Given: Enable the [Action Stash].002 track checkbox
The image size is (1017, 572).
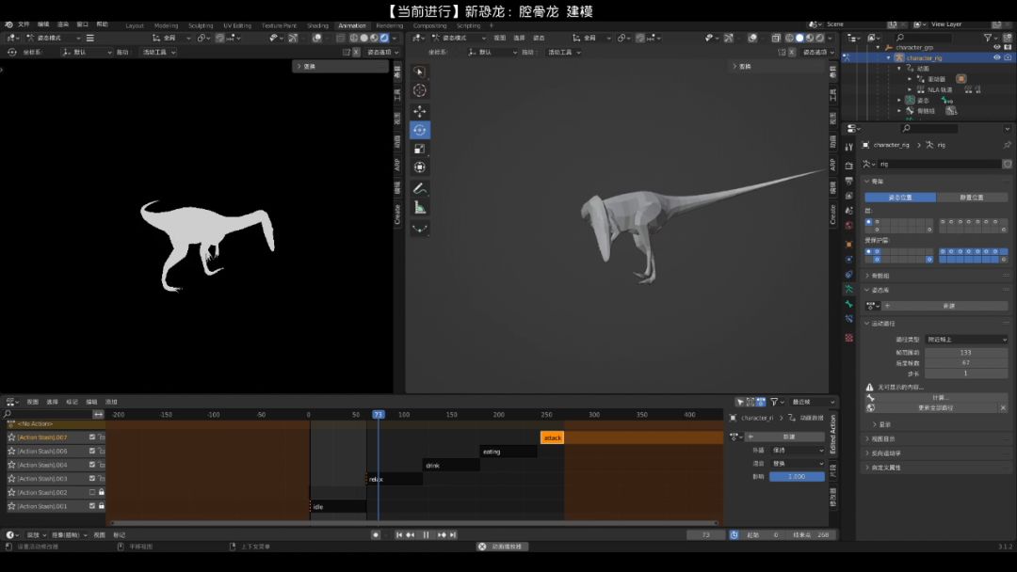Looking at the screenshot, I should pos(91,492).
